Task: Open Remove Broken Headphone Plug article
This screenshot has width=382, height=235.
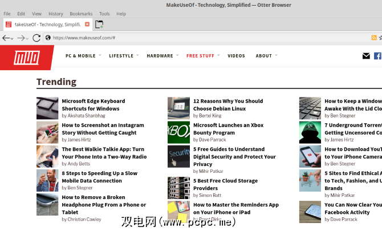Action: pos(104,205)
